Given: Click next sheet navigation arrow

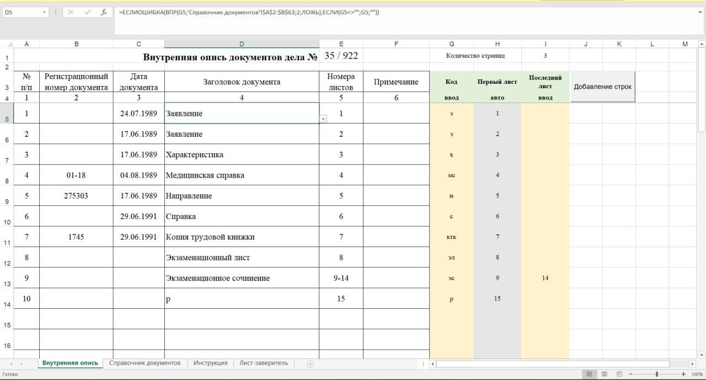Looking at the screenshot, I should 22,363.
